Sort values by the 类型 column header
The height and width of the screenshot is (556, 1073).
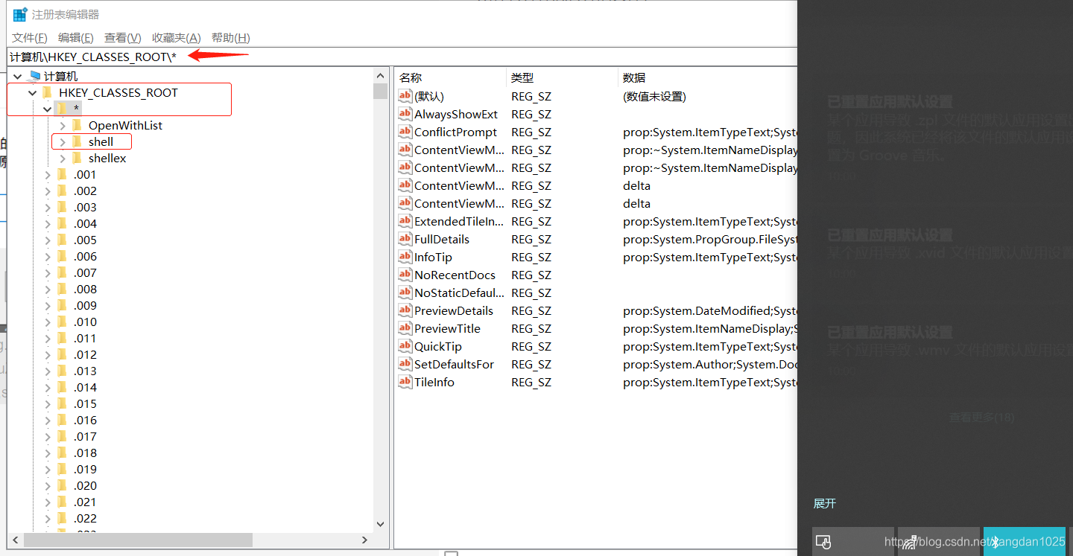563,77
